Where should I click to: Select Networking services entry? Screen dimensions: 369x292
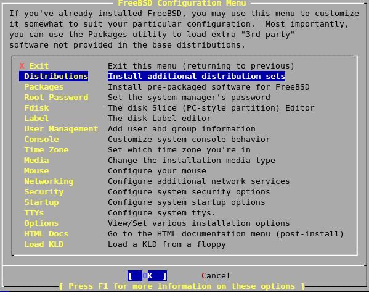tap(49, 181)
